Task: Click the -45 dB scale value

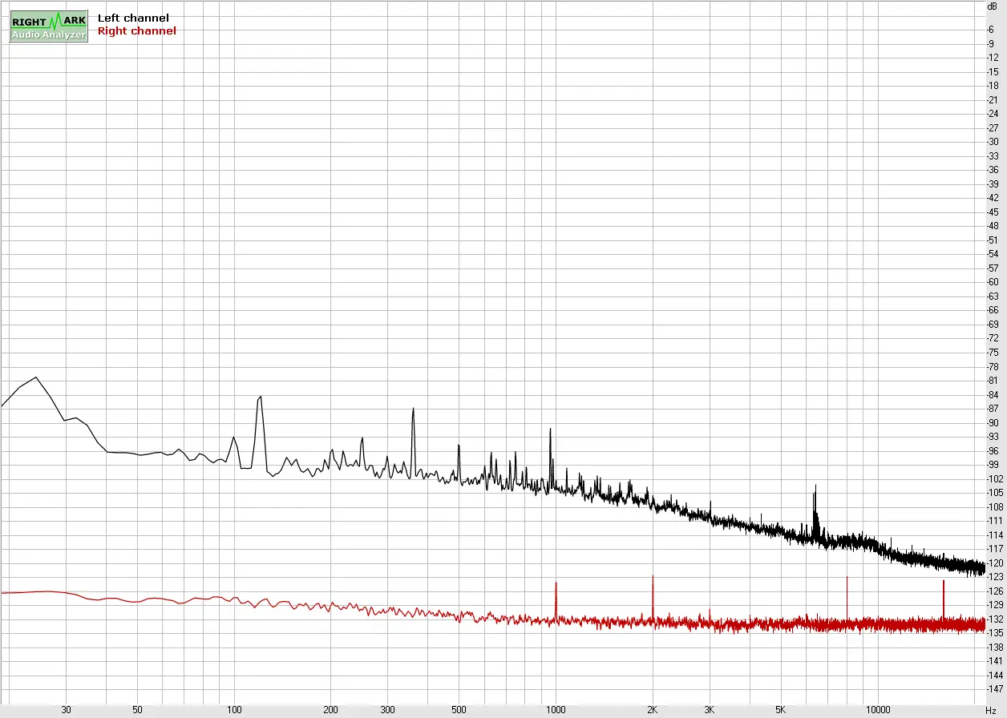Action: (x=993, y=212)
